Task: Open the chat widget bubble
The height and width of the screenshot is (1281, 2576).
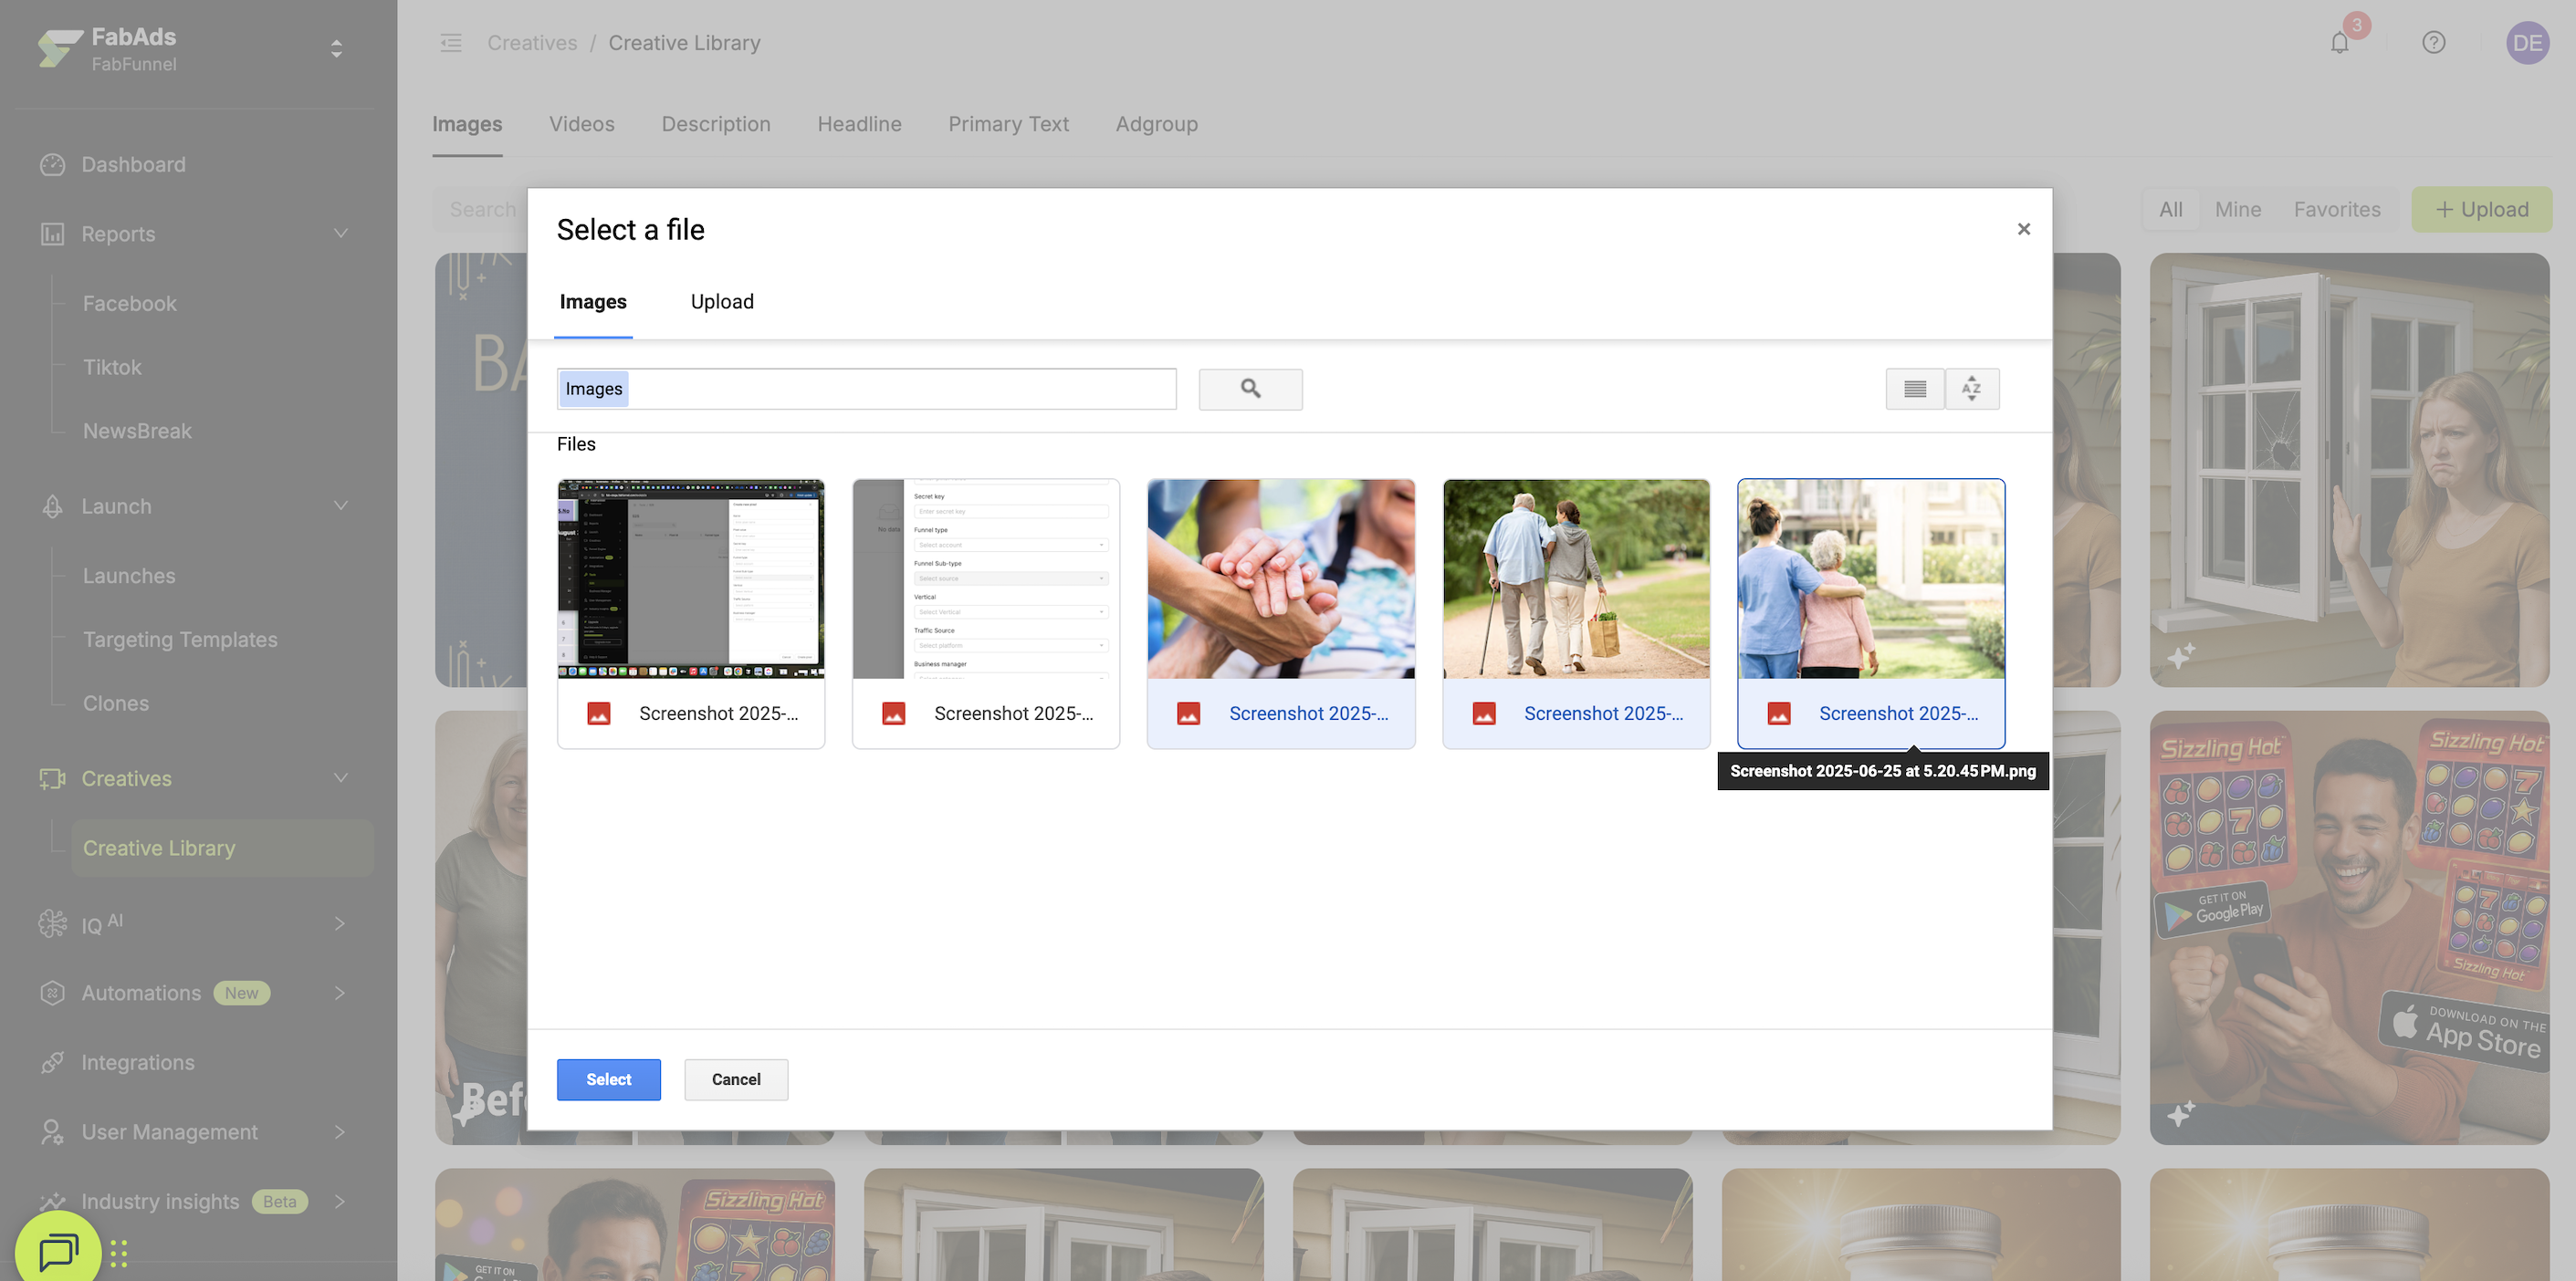Action: click(x=58, y=1249)
